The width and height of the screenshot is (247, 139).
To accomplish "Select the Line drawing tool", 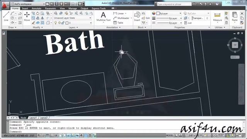I will [x=6, y=16].
